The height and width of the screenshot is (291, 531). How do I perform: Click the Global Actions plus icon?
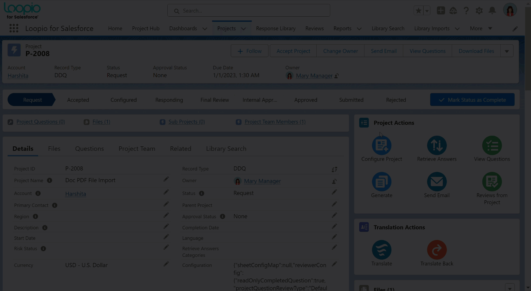[x=441, y=11]
